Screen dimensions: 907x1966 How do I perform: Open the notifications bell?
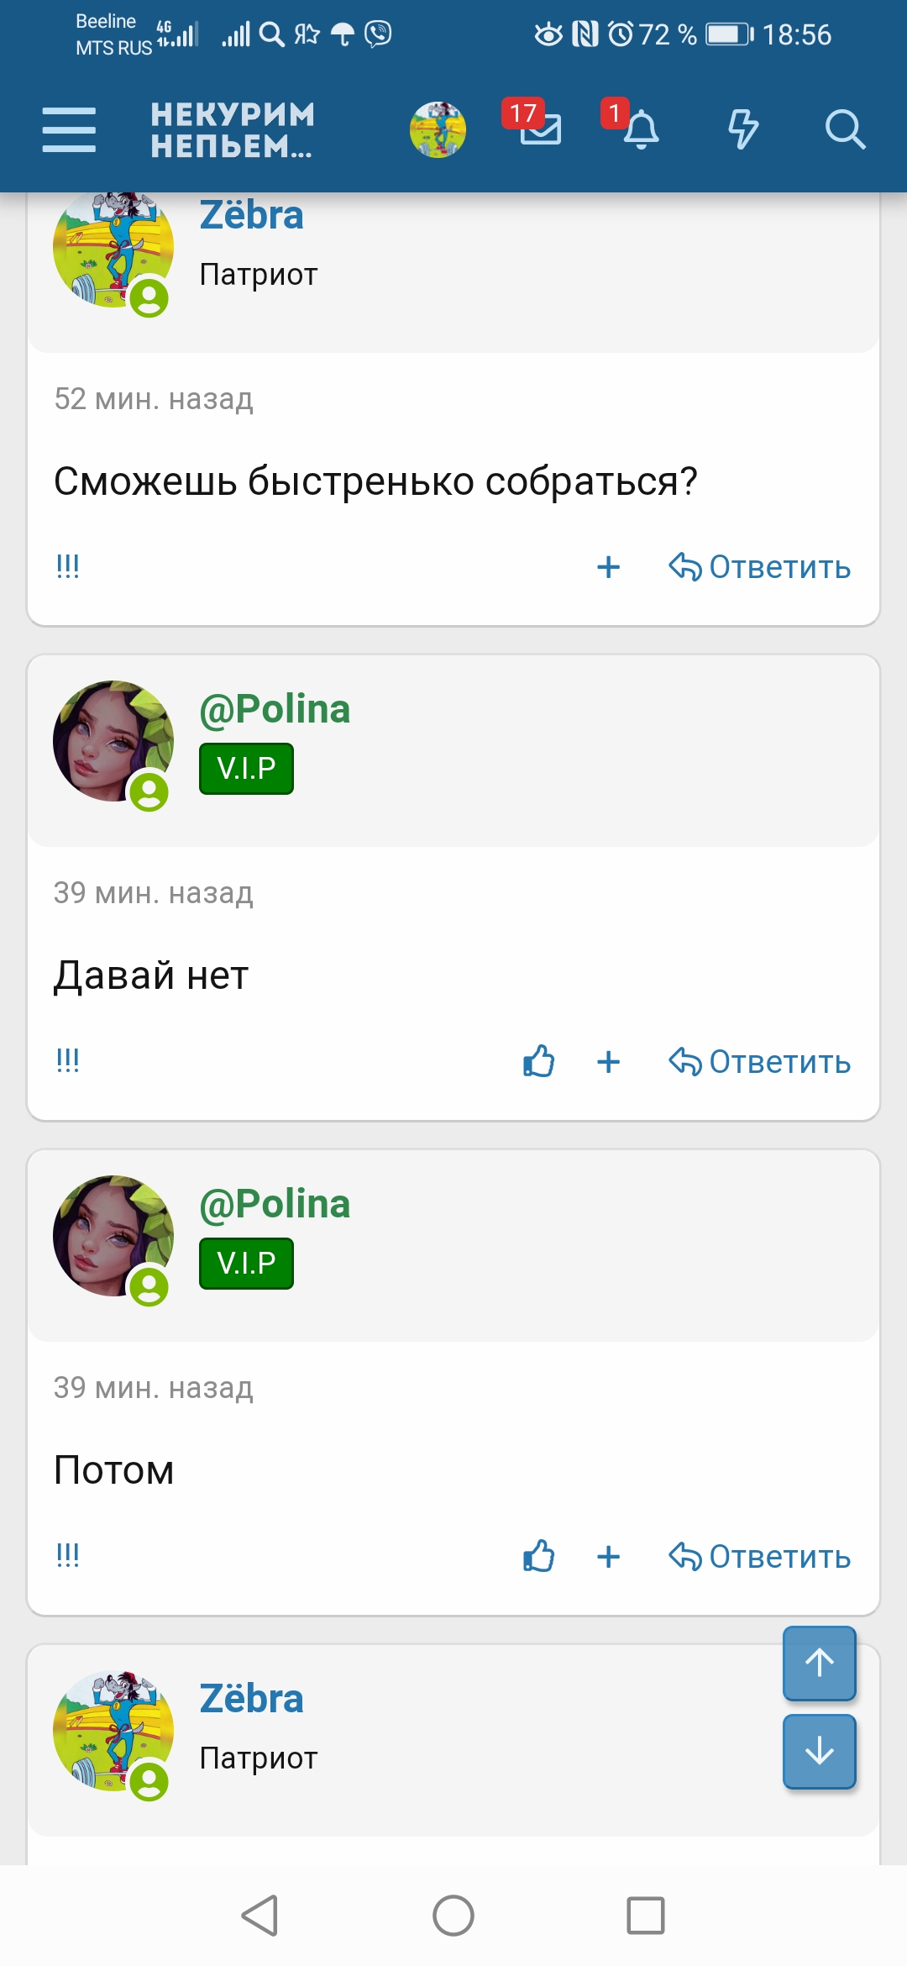click(x=641, y=130)
